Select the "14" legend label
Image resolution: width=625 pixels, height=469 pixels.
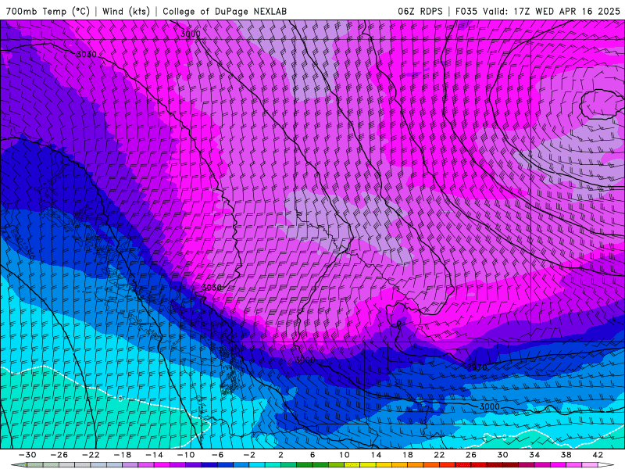tap(376, 455)
